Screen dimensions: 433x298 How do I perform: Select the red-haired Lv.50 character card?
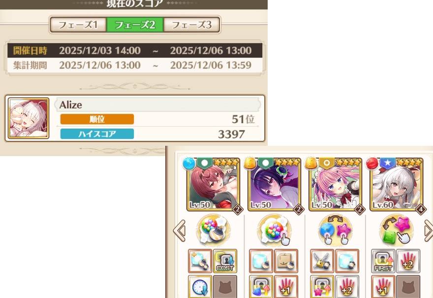point(213,184)
